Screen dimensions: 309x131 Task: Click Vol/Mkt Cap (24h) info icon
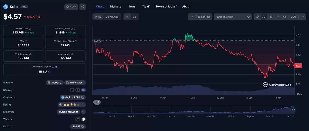pos(76,41)
